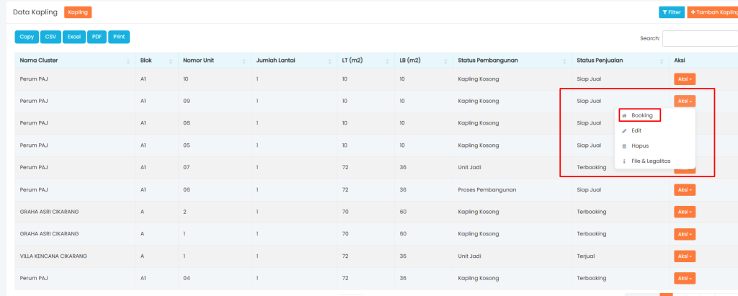738x296 pixels.
Task: Click the File & Legalitas info icon
Action: click(x=624, y=161)
